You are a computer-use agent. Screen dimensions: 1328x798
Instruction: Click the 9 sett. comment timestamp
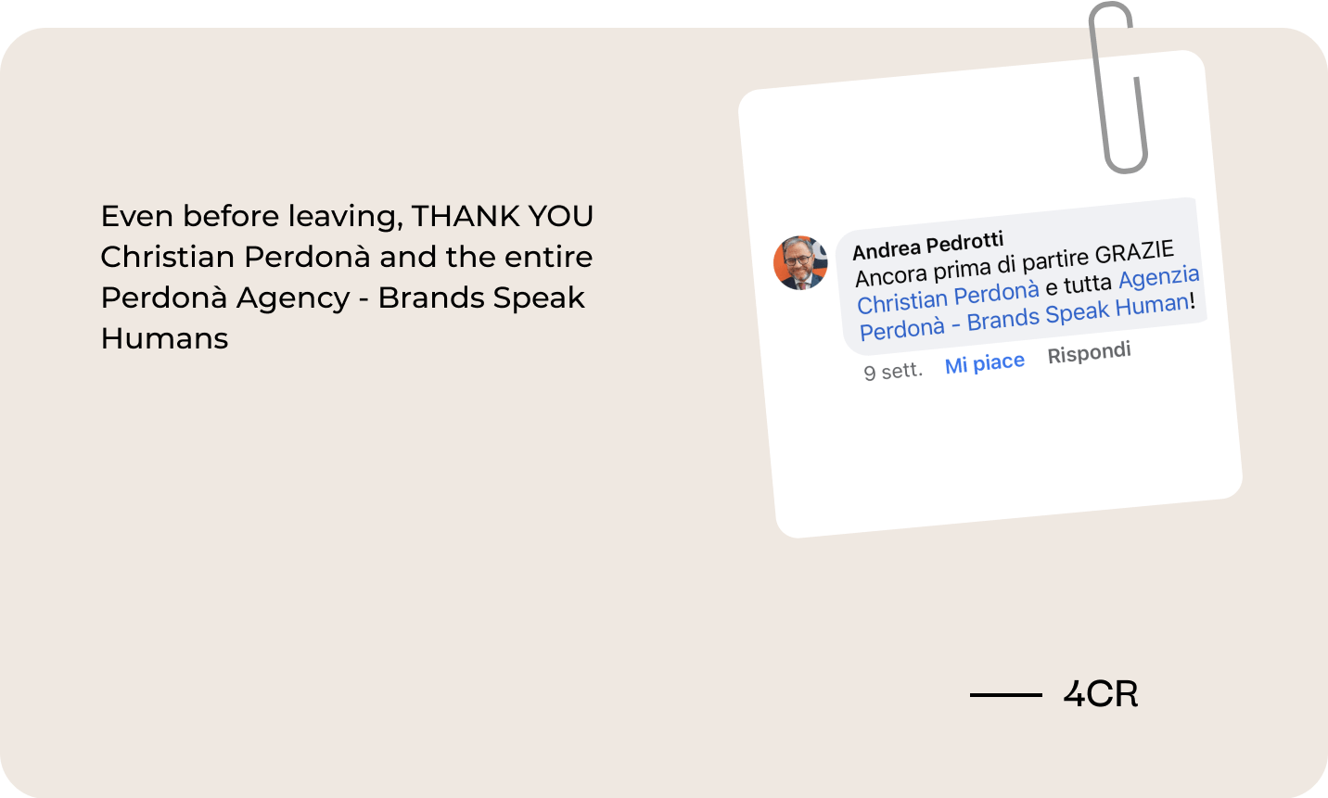[x=892, y=373]
